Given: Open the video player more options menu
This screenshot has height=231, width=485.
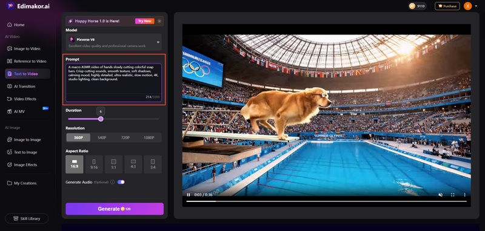Looking at the screenshot, I should (464, 195).
